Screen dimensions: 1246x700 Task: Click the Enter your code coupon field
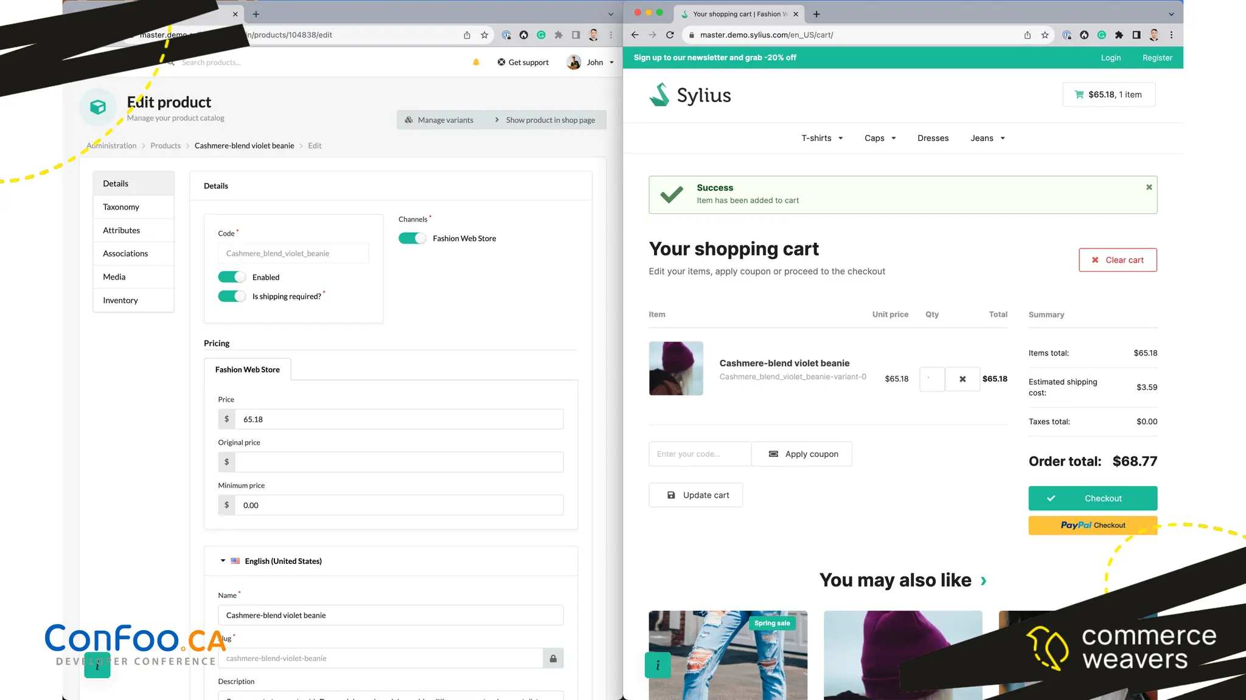tap(699, 454)
